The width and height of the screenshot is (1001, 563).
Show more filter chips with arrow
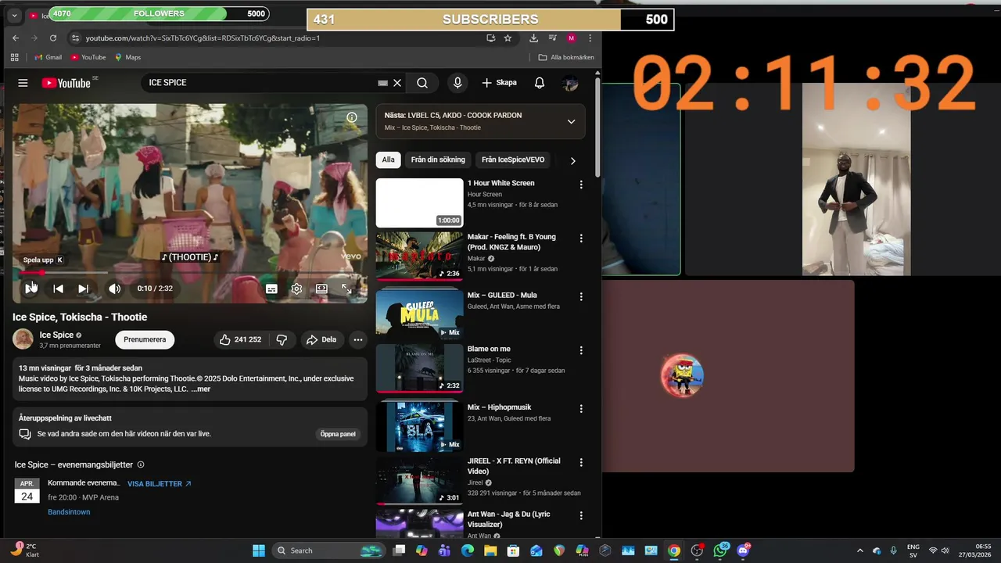point(572,160)
